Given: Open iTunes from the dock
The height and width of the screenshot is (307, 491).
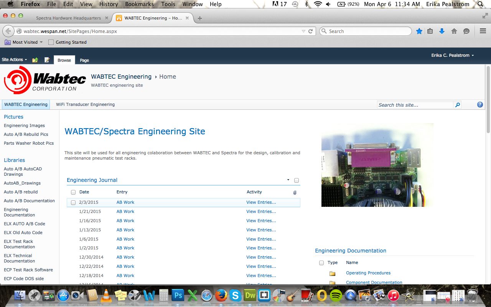Looking at the screenshot, I should pyautogui.click(x=393, y=295).
